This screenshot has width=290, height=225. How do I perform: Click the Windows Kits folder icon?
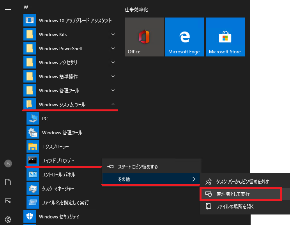[x=30, y=34]
